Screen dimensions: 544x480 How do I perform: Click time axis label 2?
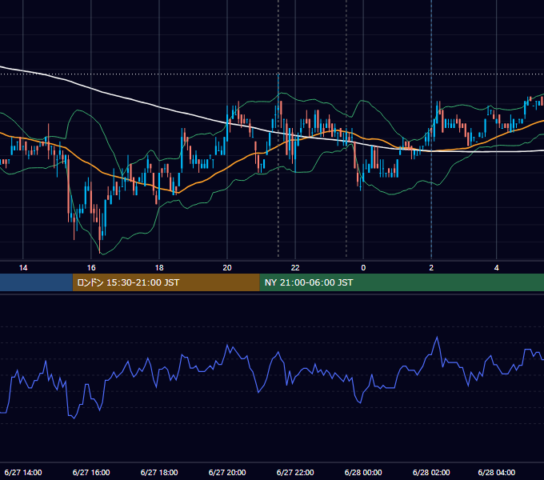431,268
